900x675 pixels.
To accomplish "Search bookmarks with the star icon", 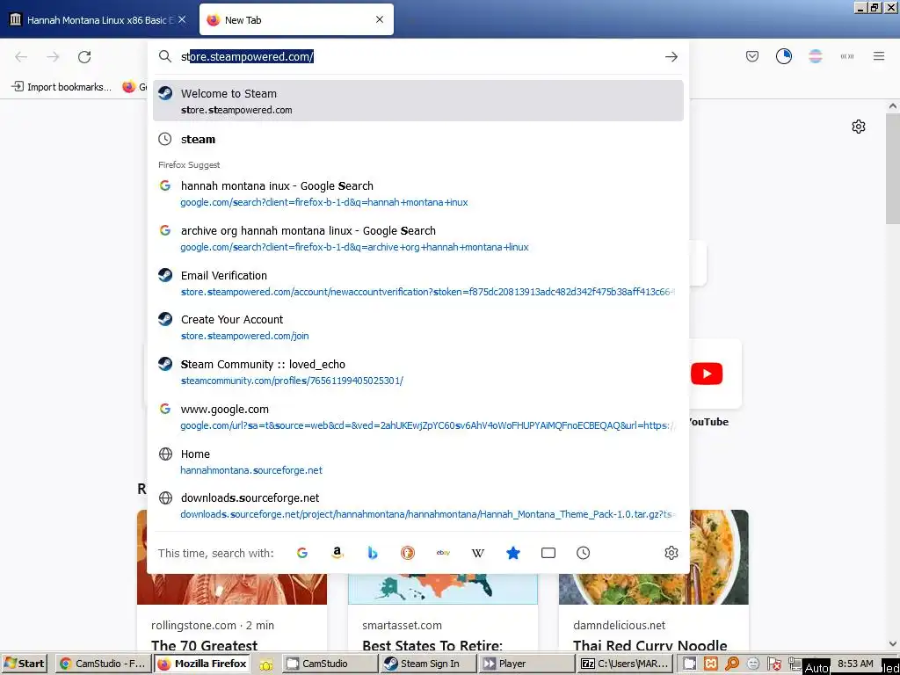I will pyautogui.click(x=513, y=553).
